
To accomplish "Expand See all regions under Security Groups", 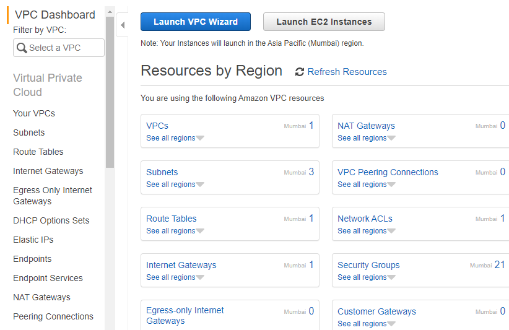I will point(367,277).
